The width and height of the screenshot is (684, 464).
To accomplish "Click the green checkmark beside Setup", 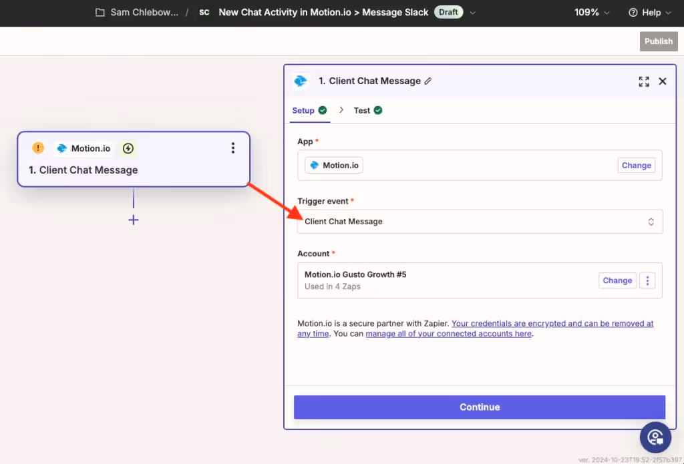I will [x=323, y=110].
